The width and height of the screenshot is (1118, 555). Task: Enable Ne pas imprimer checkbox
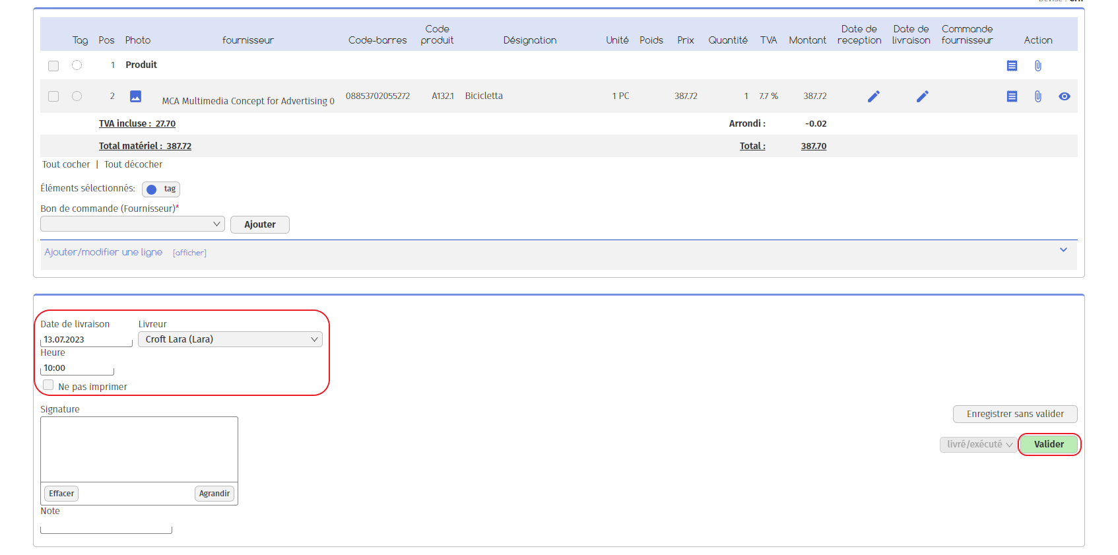[x=48, y=385]
